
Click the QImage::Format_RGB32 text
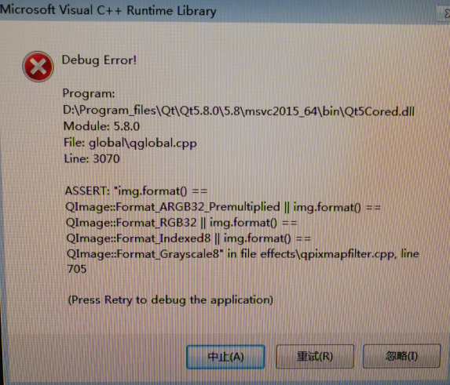point(131,223)
